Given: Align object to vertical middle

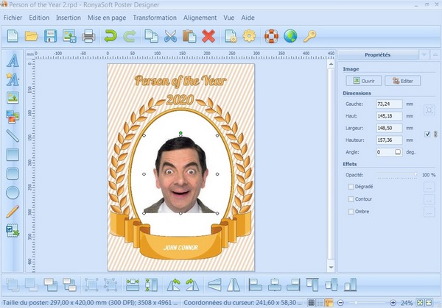Looking at the screenshot, I should click(x=331, y=284).
